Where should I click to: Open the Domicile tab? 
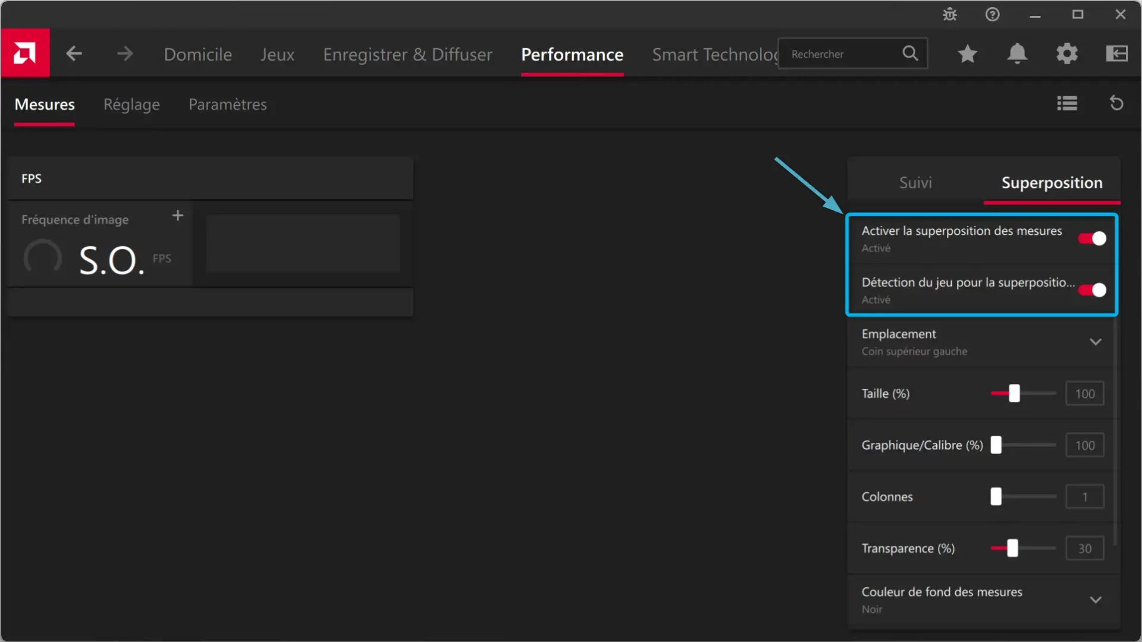pos(197,54)
